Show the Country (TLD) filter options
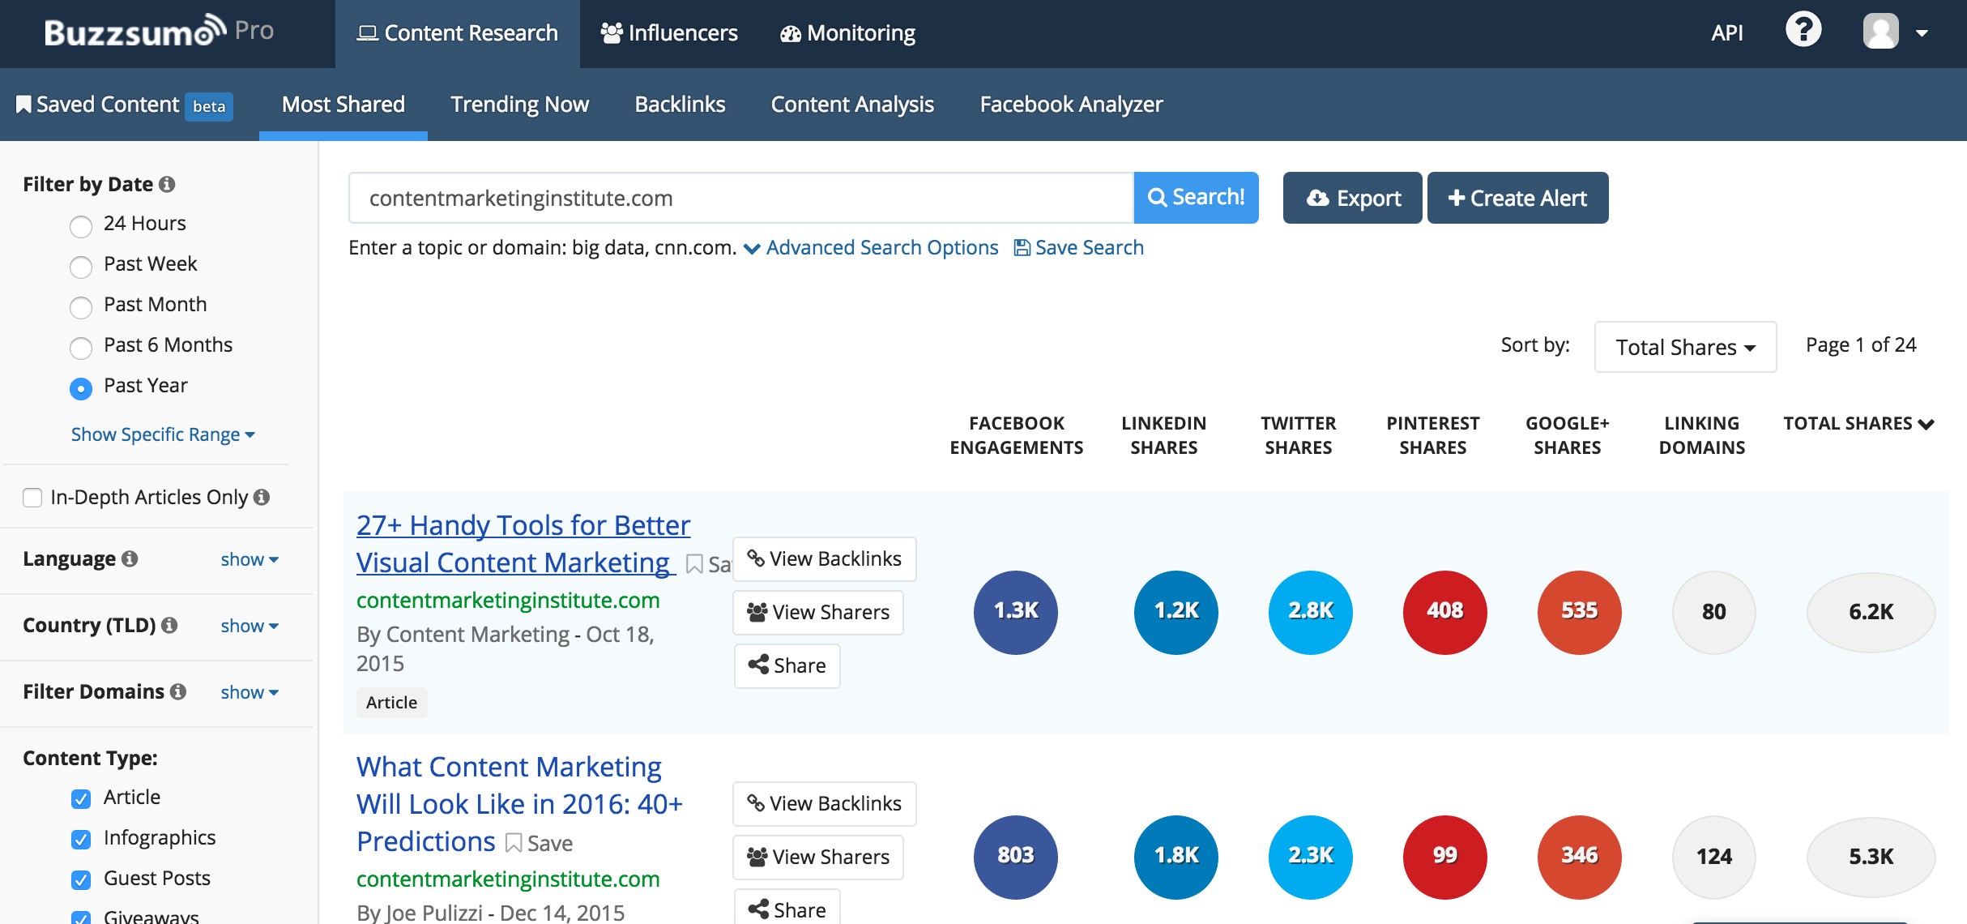Image resolution: width=1967 pixels, height=924 pixels. (x=250, y=626)
